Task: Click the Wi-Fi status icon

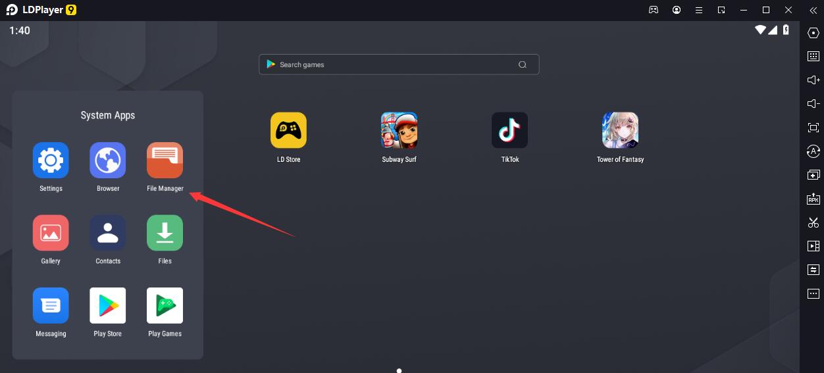Action: coord(761,30)
